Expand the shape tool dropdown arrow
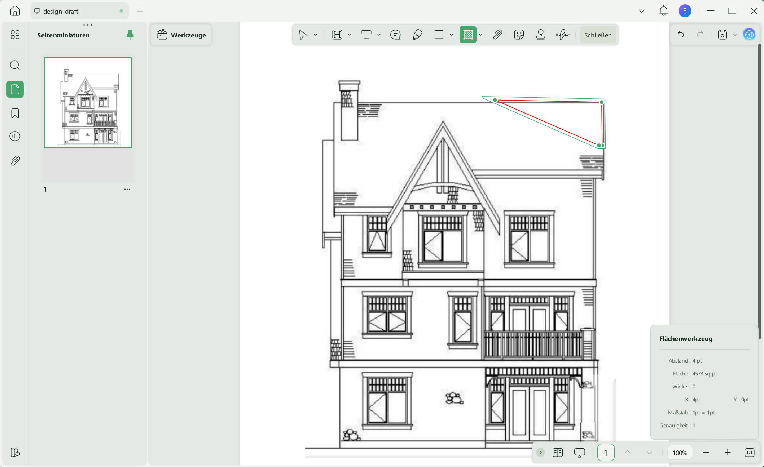This screenshot has height=467, width=764. 451,35
